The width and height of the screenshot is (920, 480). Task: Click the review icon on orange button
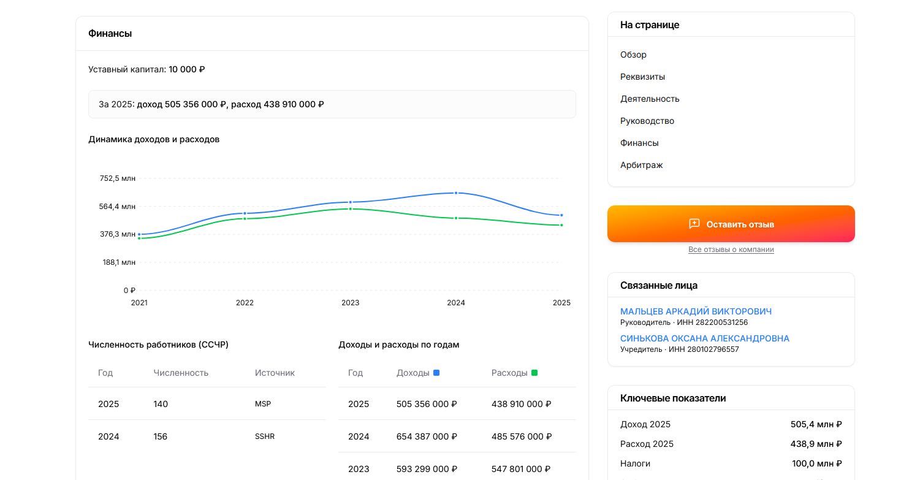coord(694,224)
